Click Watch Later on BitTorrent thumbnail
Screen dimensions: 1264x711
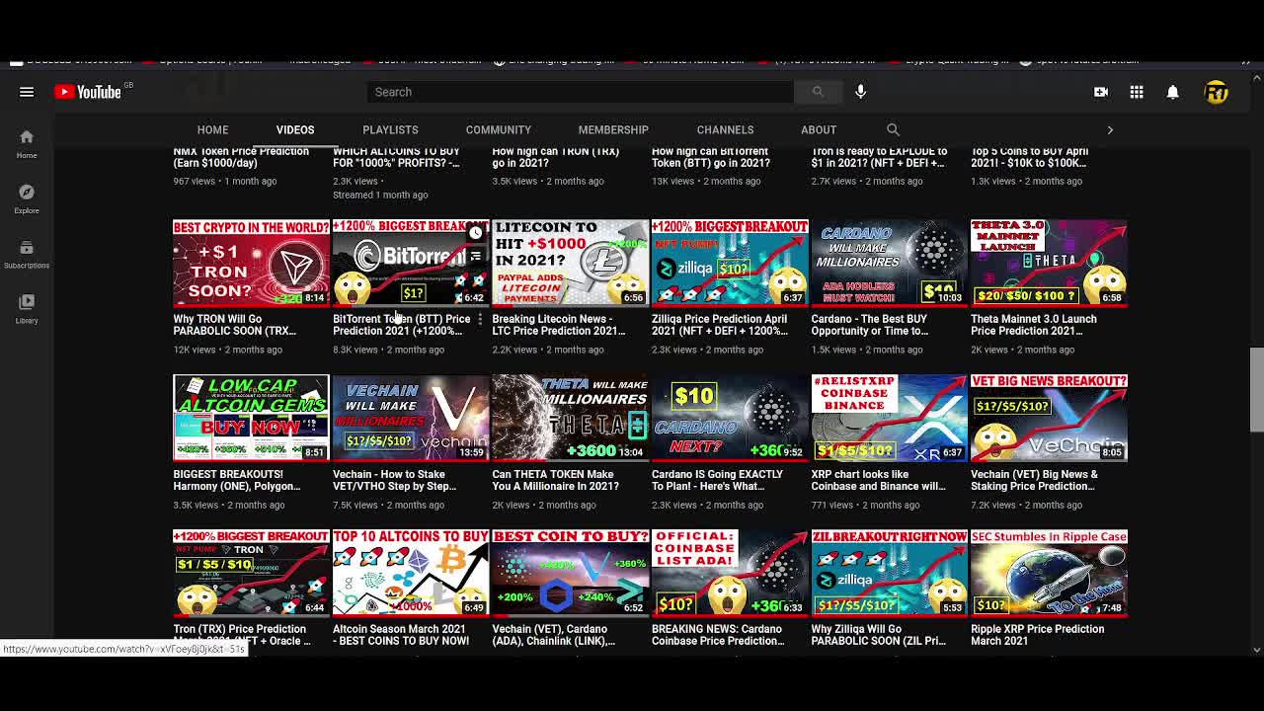pos(476,233)
